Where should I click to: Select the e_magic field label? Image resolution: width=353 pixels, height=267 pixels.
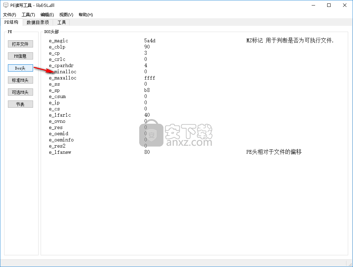[59, 41]
